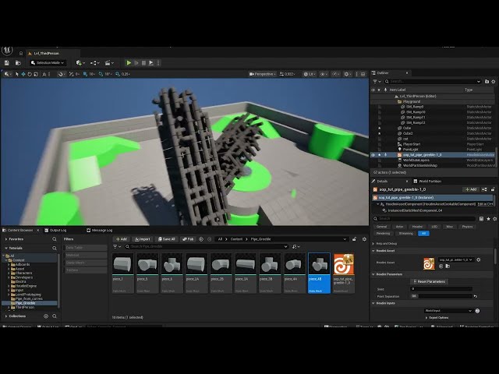The image size is (499, 374).
Task: Click the Skip frame playback button
Action: (x=136, y=63)
